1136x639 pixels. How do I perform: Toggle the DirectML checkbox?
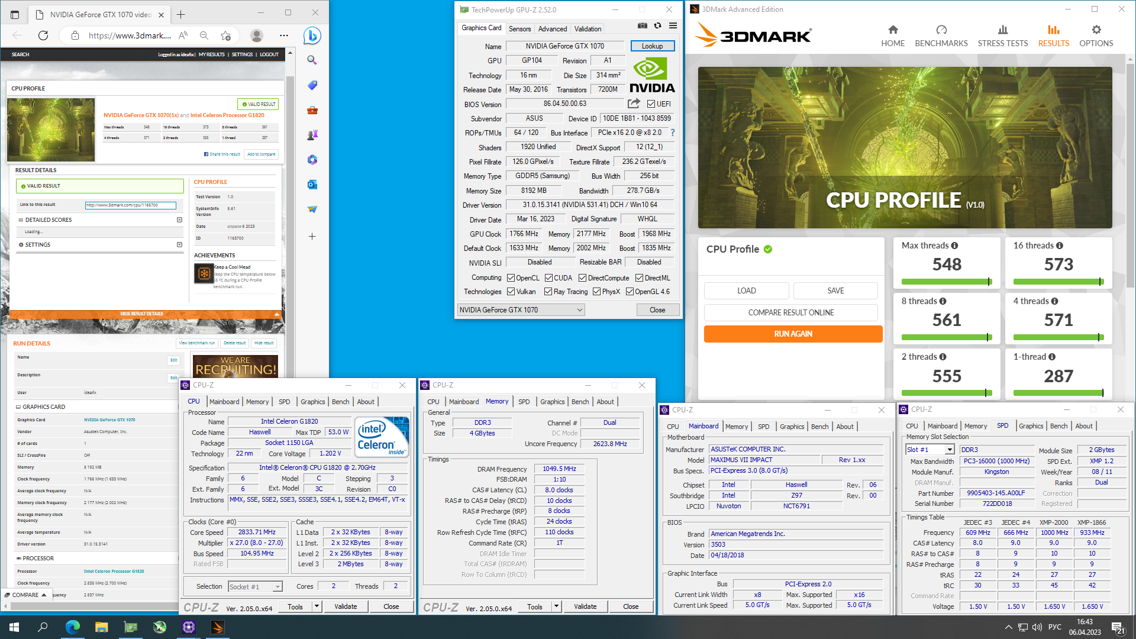pyautogui.click(x=639, y=278)
